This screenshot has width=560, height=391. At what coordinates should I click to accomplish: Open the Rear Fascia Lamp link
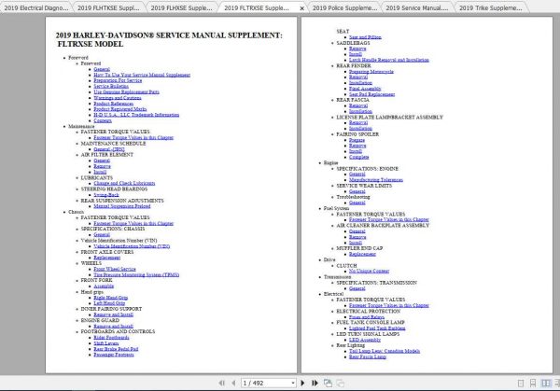368,356
